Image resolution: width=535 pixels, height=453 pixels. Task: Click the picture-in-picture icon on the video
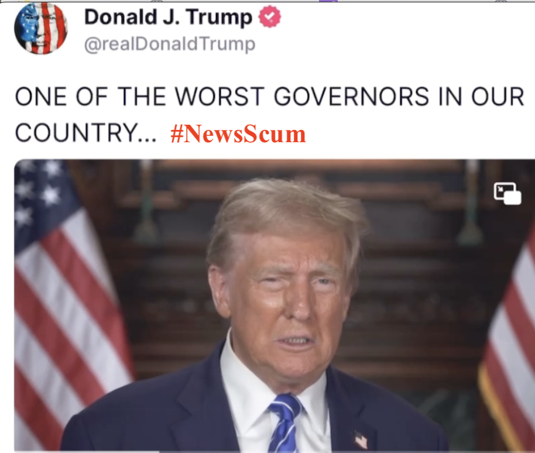[x=507, y=193]
